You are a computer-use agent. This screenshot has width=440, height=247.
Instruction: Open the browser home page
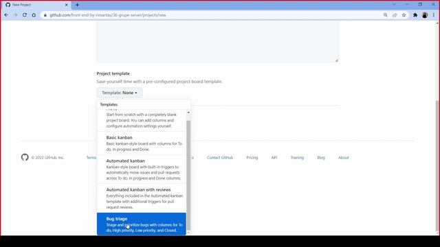34,15
